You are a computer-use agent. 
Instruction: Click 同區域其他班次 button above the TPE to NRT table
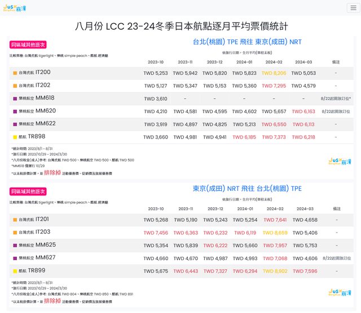(x=28, y=44)
